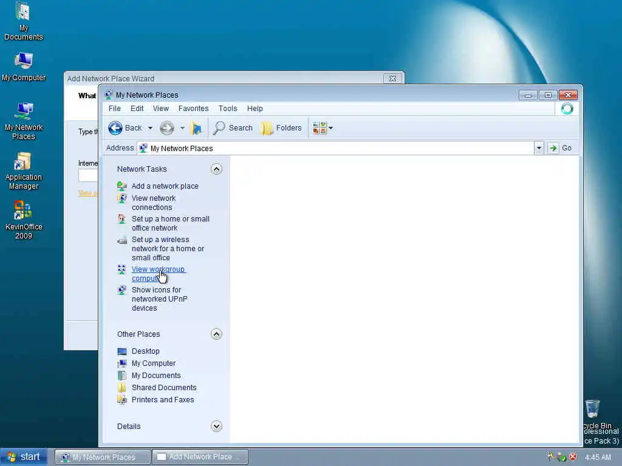Click the Go button
The width and height of the screenshot is (622, 466).
(560, 148)
